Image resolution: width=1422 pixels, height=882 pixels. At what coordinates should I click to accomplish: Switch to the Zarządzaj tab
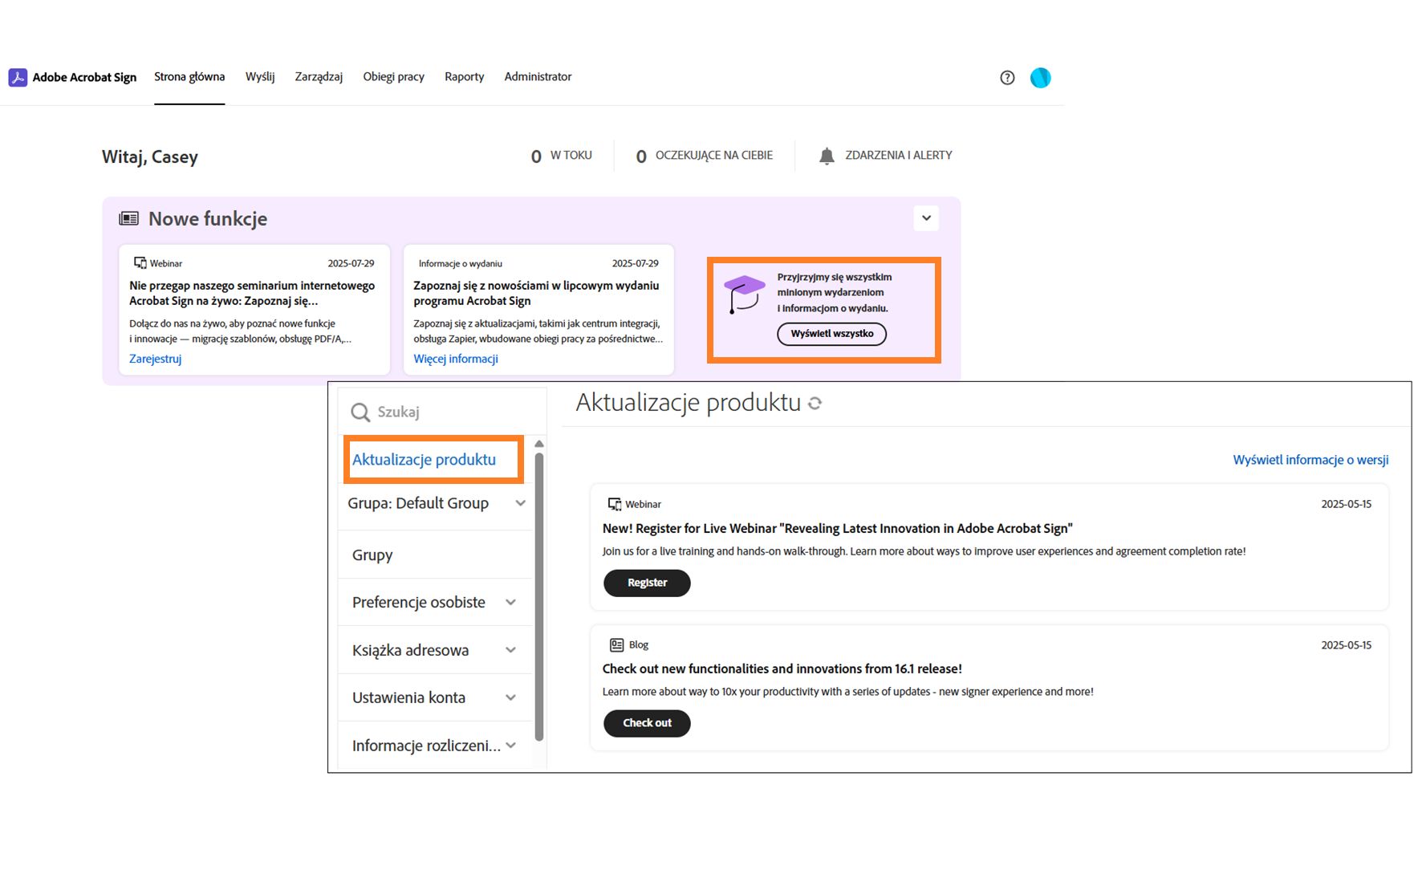[319, 77]
